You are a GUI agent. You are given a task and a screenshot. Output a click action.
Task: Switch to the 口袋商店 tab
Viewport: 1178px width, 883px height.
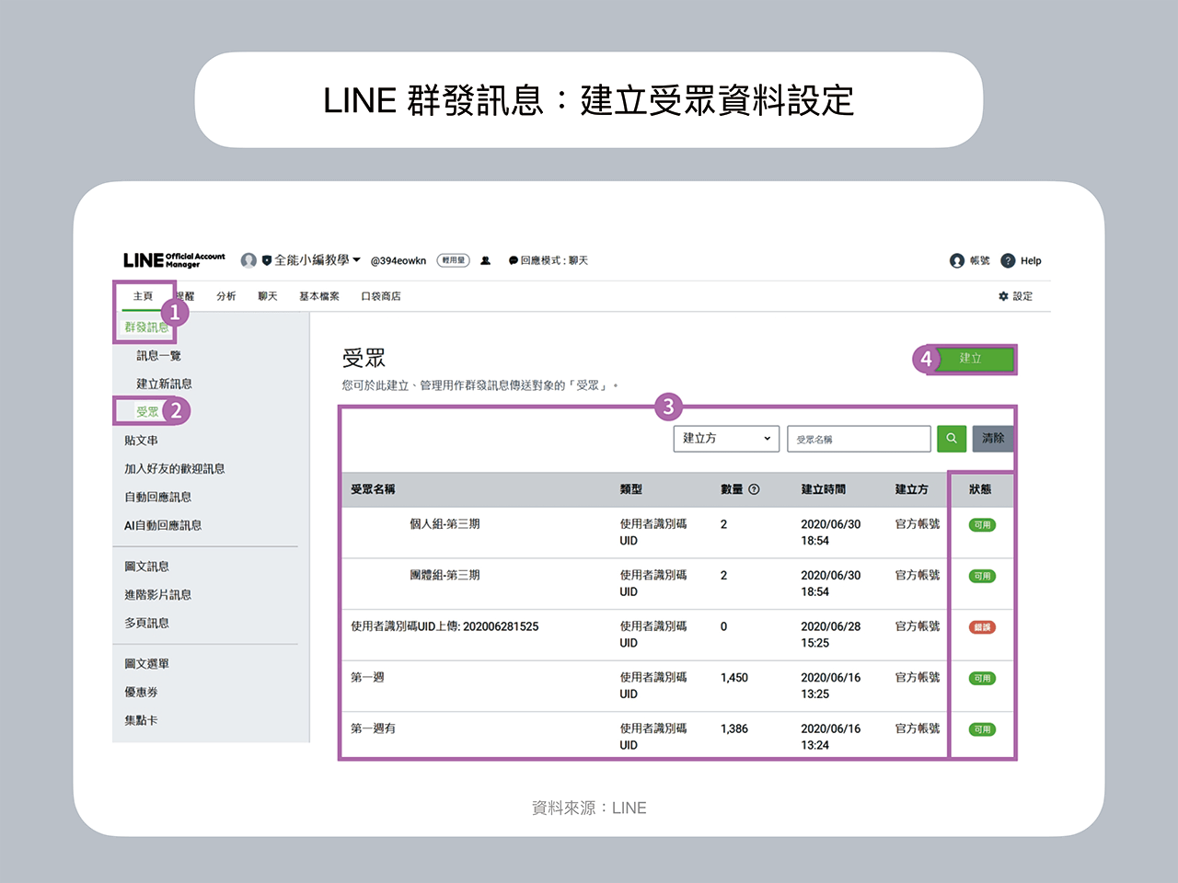click(381, 296)
